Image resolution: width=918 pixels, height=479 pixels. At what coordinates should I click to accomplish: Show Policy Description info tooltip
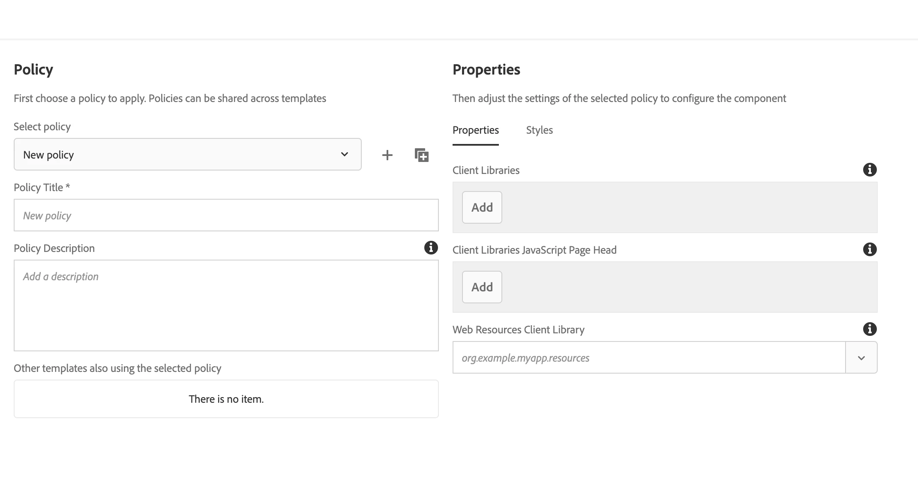[x=431, y=248]
